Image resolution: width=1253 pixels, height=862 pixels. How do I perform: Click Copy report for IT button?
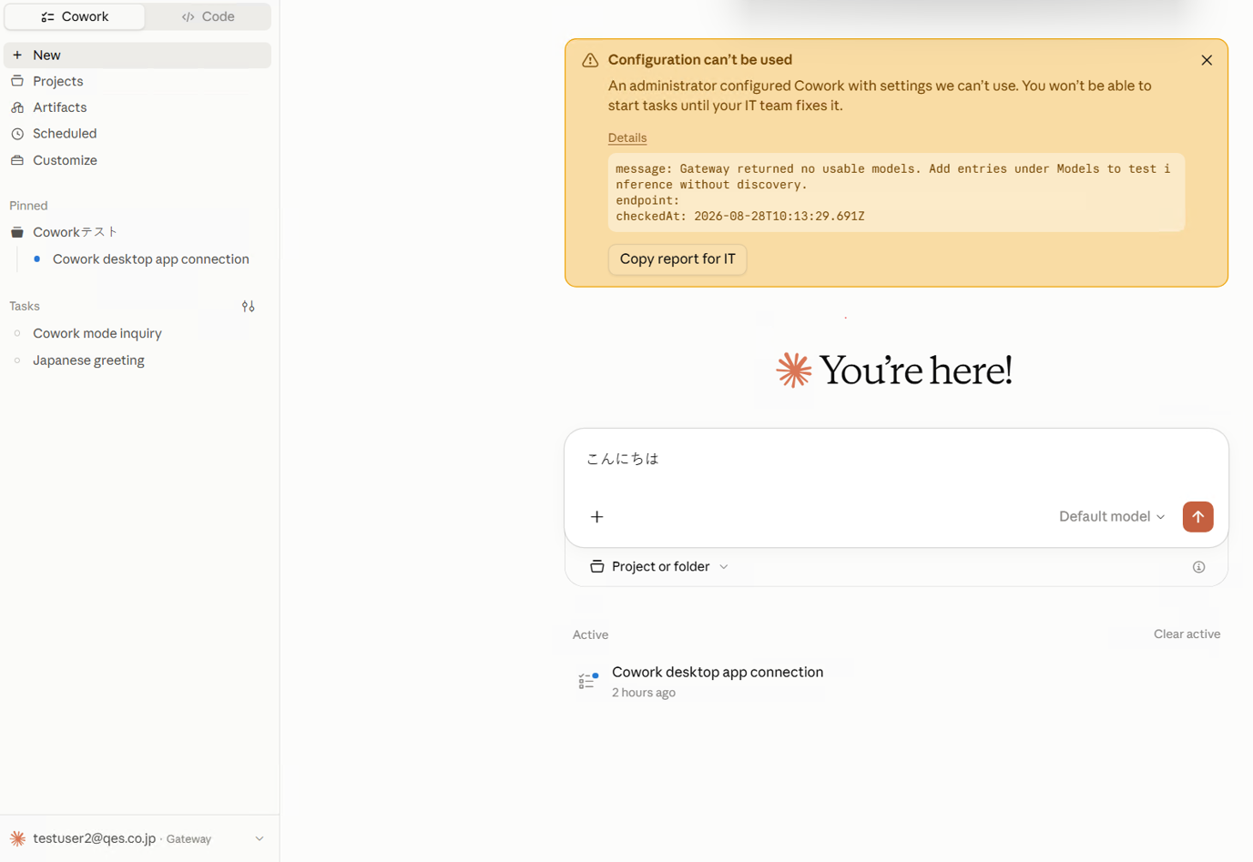tap(677, 259)
